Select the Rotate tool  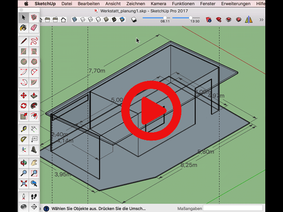[x=24, y=106]
